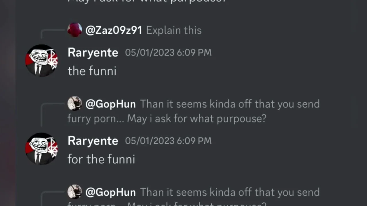Click the Raryente username above 'for the funni'
Screen dimensions: 367x206
[93, 141]
